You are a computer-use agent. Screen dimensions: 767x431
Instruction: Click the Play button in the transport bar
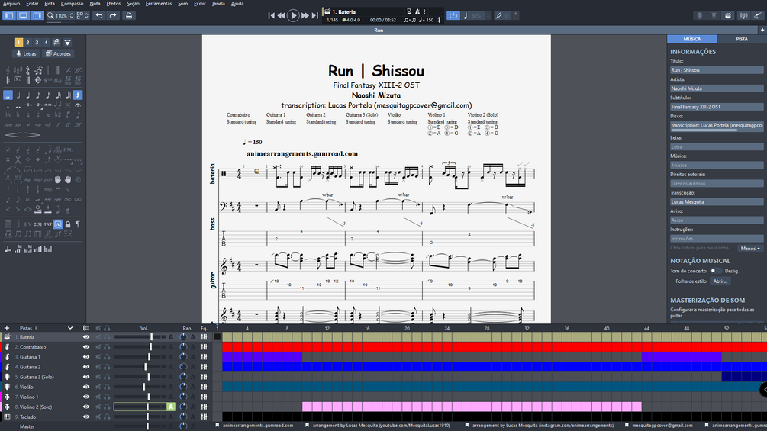coord(293,15)
